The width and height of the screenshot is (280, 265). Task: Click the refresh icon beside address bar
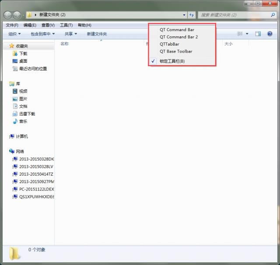click(x=191, y=15)
